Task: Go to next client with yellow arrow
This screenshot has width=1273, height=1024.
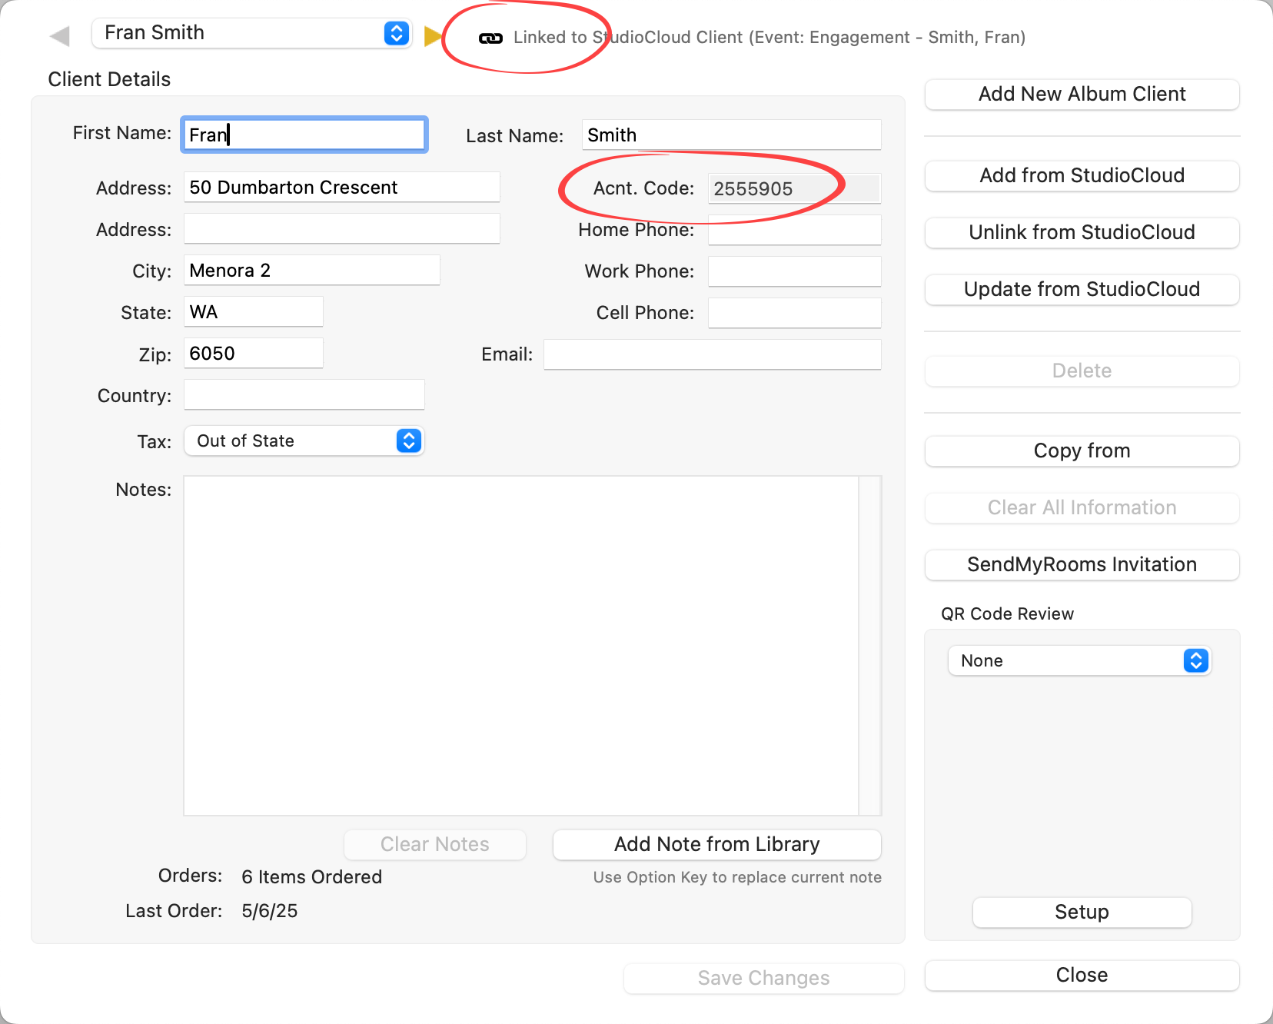Action: pyautogui.click(x=433, y=36)
